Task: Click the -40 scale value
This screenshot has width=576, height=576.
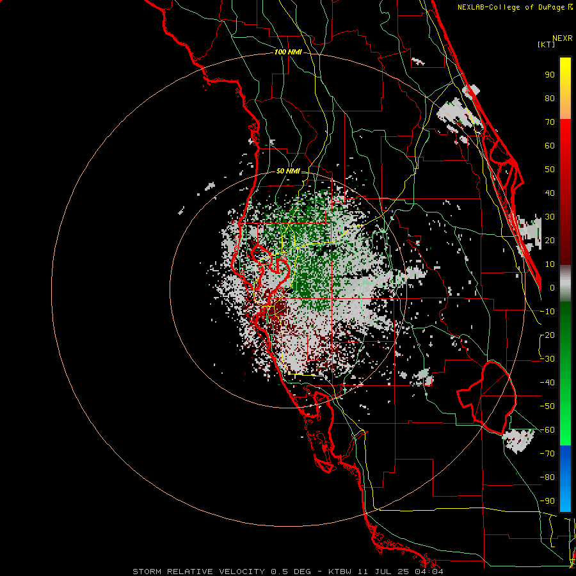Action: point(547,383)
